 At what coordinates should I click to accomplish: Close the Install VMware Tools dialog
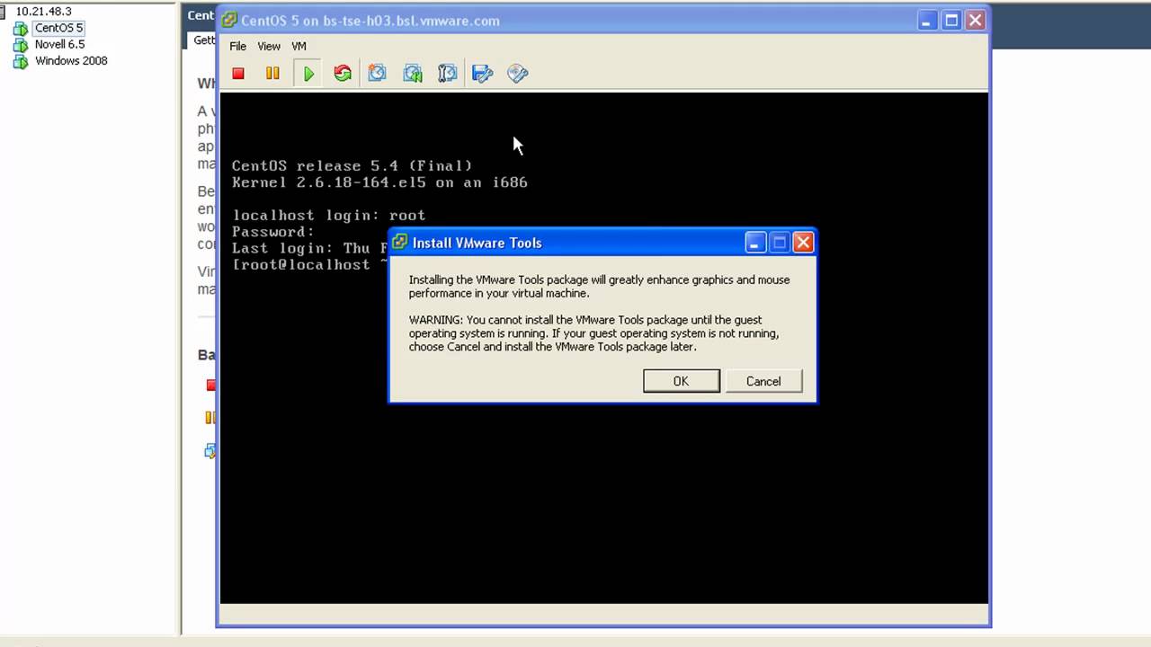[x=803, y=243]
